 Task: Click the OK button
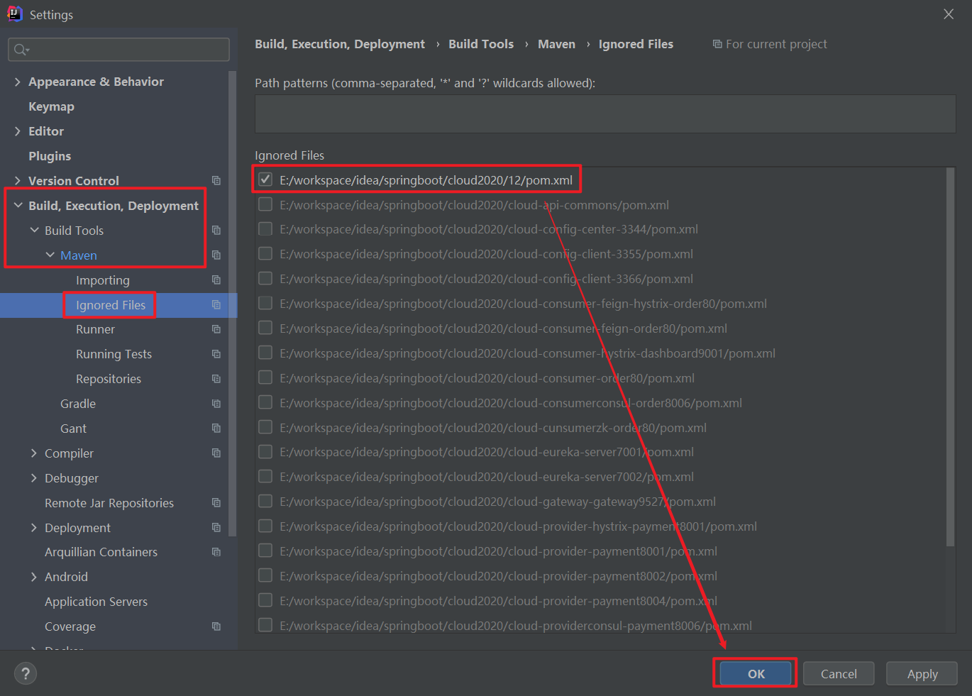[754, 673]
